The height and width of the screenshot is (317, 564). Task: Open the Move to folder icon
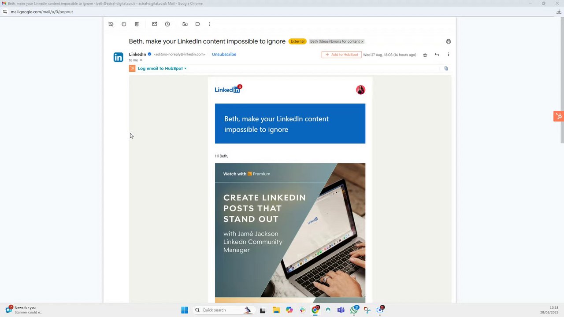point(185,24)
